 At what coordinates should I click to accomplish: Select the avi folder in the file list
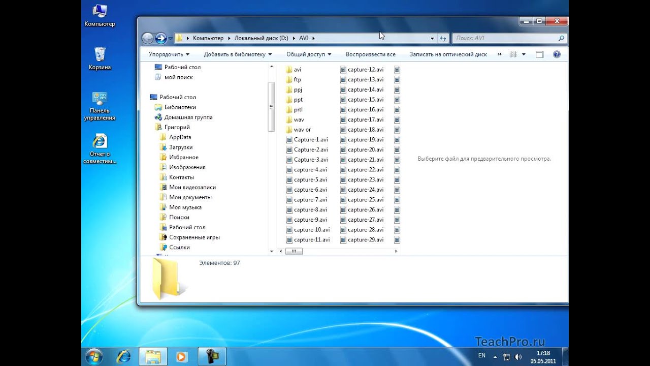click(294, 70)
